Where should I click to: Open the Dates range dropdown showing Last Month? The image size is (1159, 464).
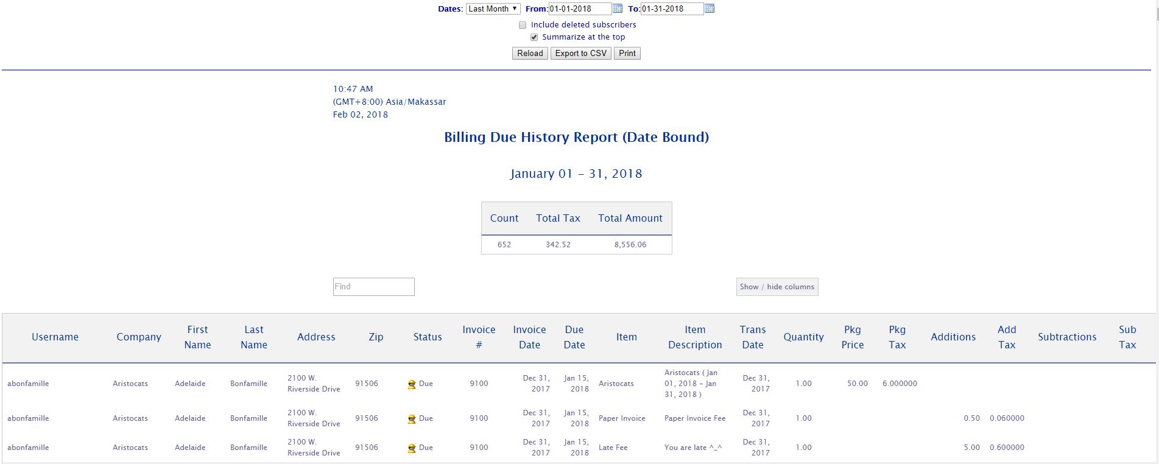[x=493, y=9]
